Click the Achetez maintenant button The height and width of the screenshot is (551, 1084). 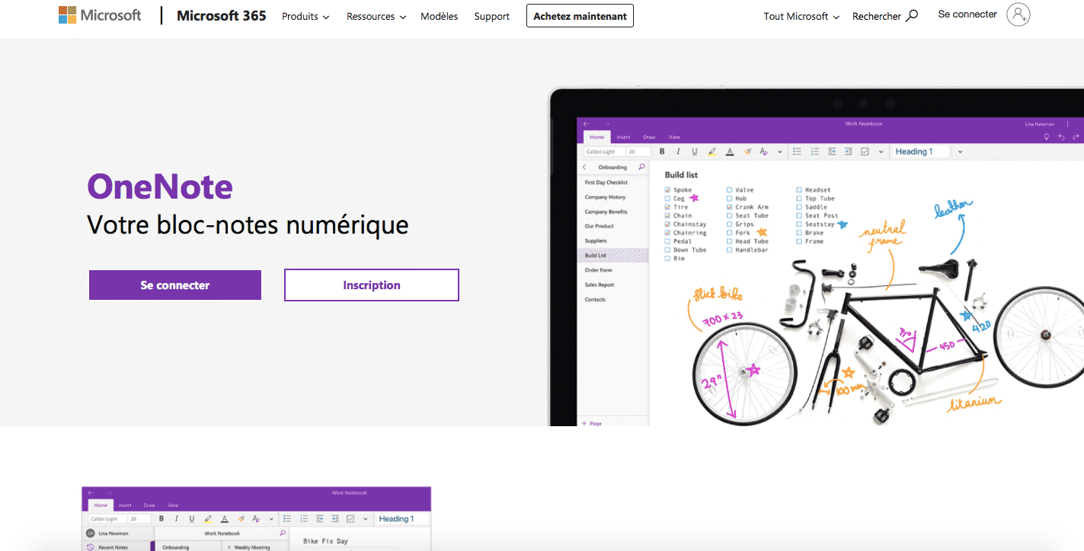[580, 16]
